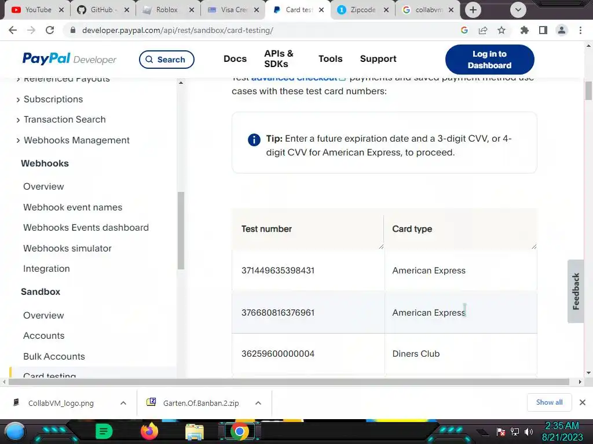Select test number 371449635398431
Image resolution: width=593 pixels, height=444 pixels.
(x=277, y=271)
